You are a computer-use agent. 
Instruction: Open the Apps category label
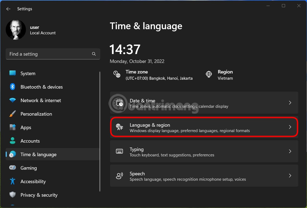[26, 128]
